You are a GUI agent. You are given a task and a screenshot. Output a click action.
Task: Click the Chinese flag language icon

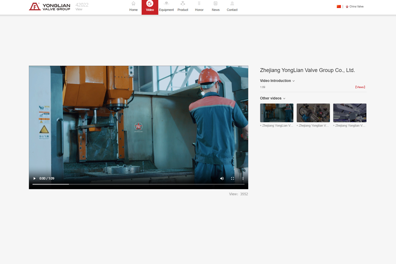pos(339,7)
